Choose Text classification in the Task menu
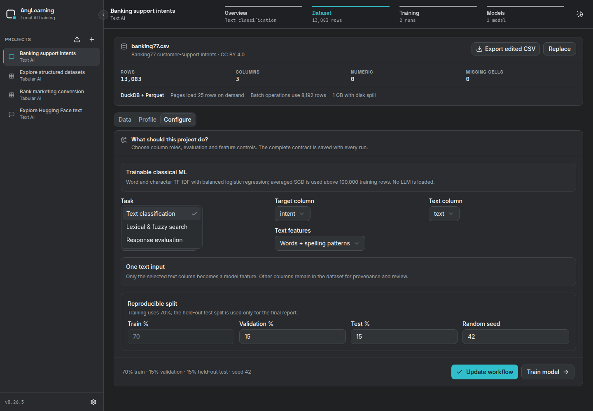593x411 pixels. [x=161, y=214]
